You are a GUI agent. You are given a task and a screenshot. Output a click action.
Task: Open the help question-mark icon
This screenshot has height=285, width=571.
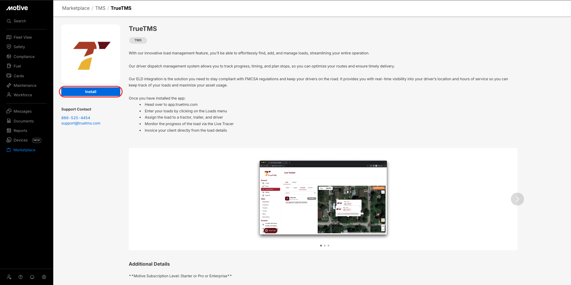pos(21,277)
